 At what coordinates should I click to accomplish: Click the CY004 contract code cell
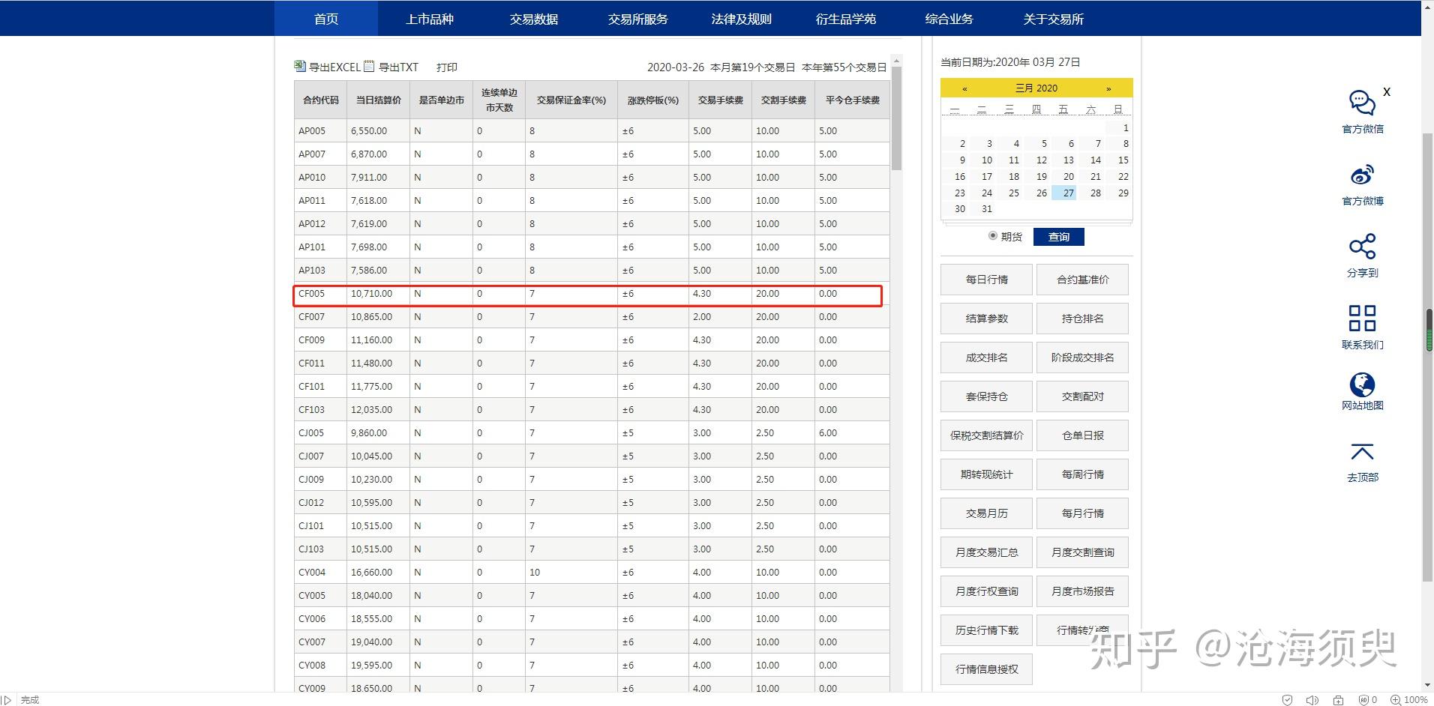320,573
